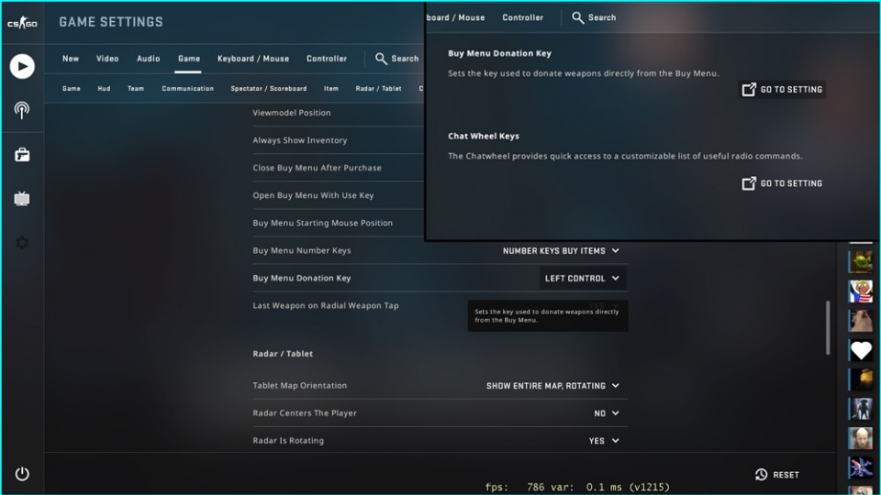
Task: Click the Close Buy Menu After Purchase label
Action: pos(317,168)
